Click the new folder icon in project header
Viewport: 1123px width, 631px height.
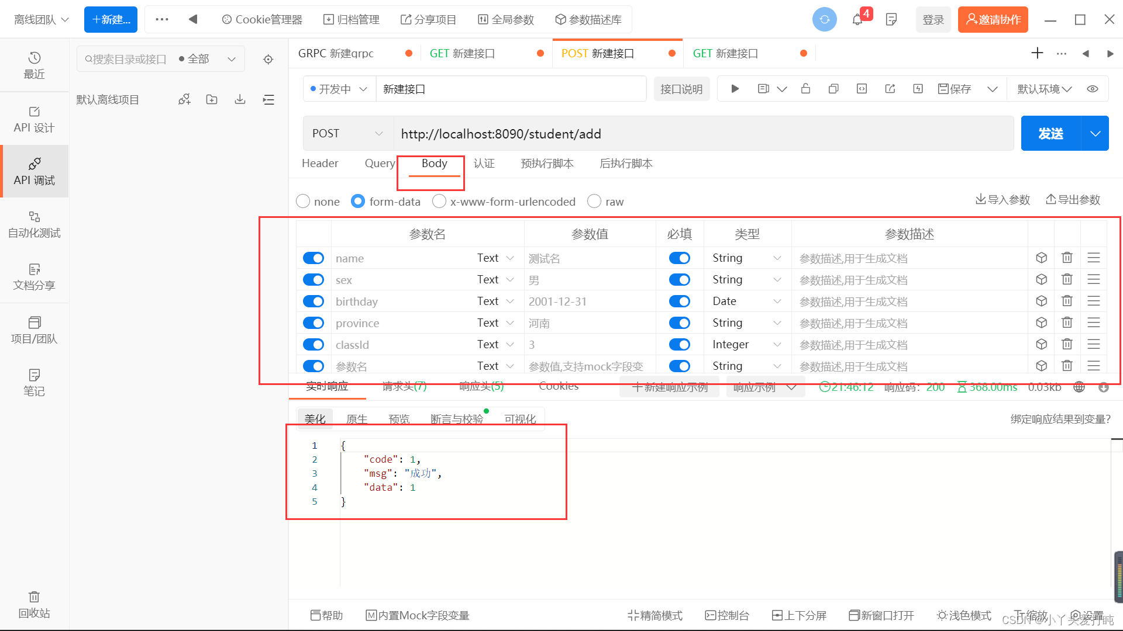212,99
